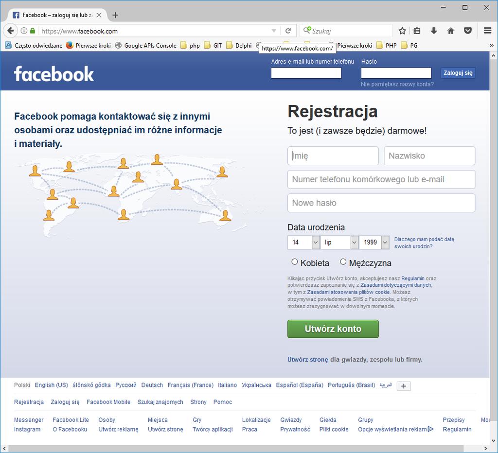Click AdChoices icon by Opcje wyświetlania reklam
Viewport: 498px width, 453px height.
click(x=431, y=429)
